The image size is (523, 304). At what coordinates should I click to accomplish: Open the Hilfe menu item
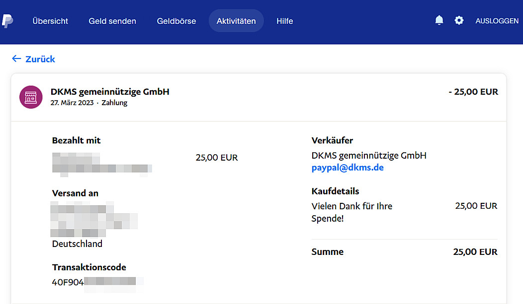pos(285,21)
